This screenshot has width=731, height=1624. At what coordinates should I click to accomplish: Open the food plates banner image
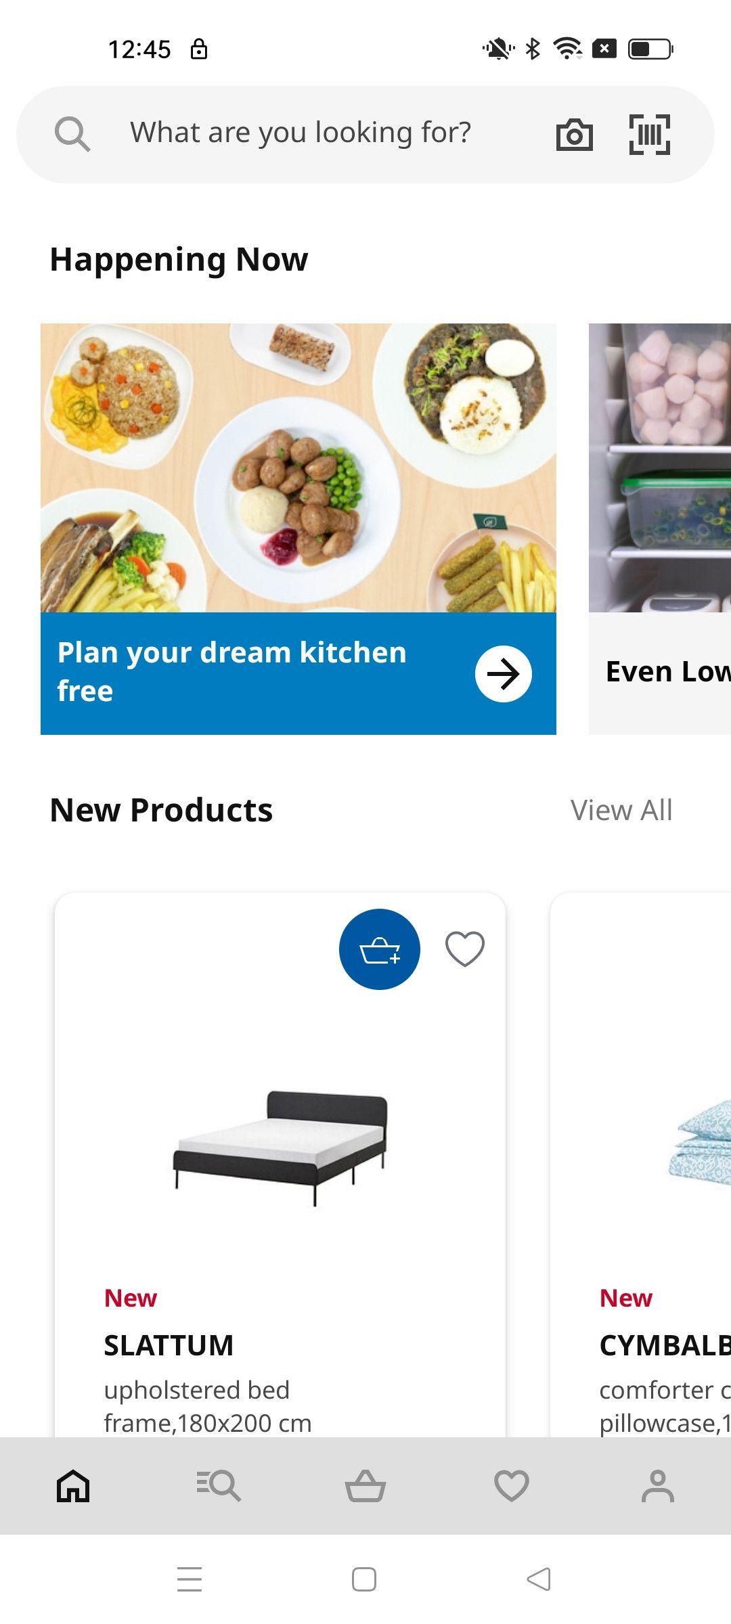click(x=298, y=468)
